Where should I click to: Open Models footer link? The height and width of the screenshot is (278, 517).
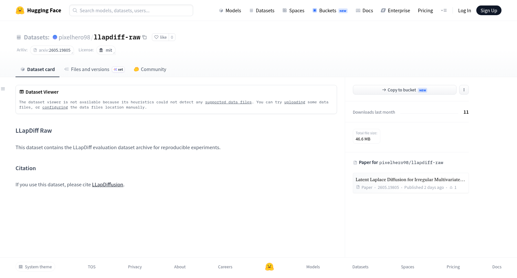coord(313,267)
